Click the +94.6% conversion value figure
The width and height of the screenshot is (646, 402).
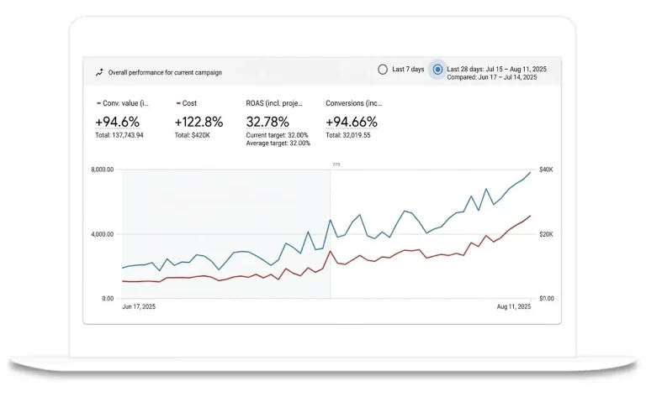click(118, 122)
